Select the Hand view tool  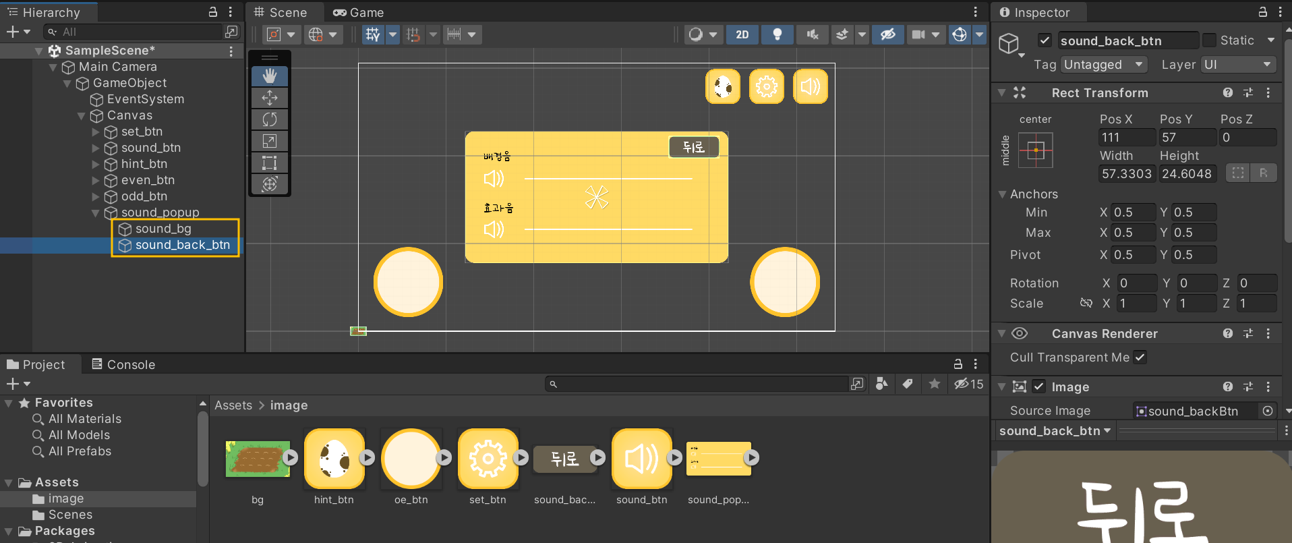click(x=270, y=76)
